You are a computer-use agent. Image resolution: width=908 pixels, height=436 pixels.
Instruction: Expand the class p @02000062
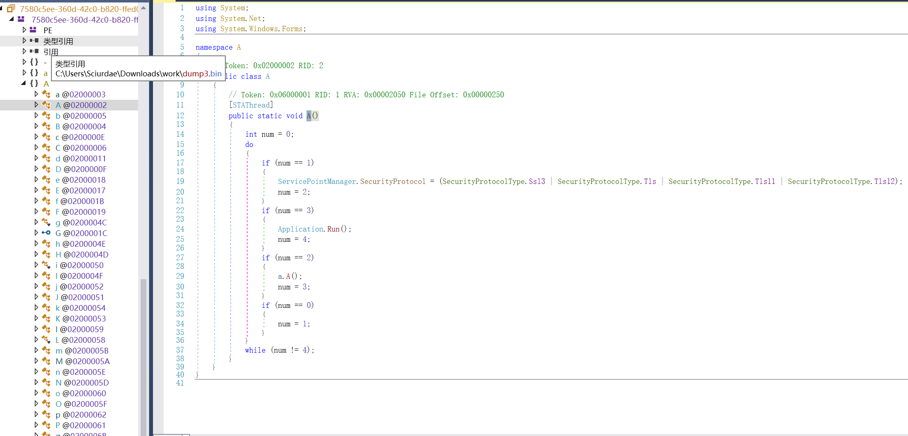pos(36,414)
